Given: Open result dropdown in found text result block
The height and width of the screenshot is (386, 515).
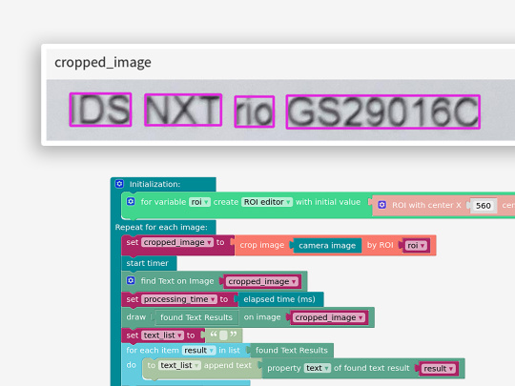Looking at the screenshot, I should [439, 369].
